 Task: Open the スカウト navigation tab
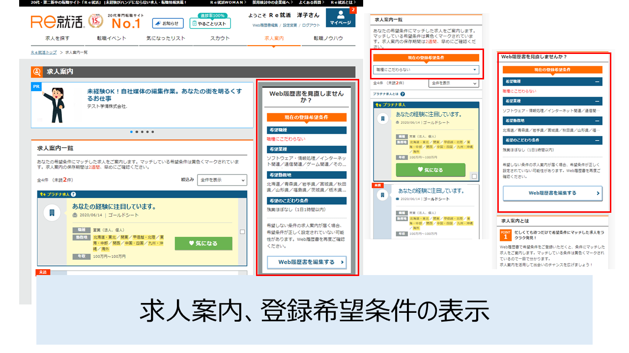[x=220, y=38]
